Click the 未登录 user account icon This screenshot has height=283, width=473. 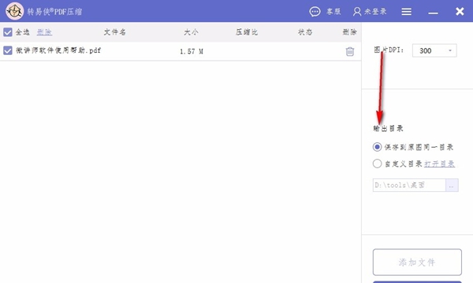[357, 12]
